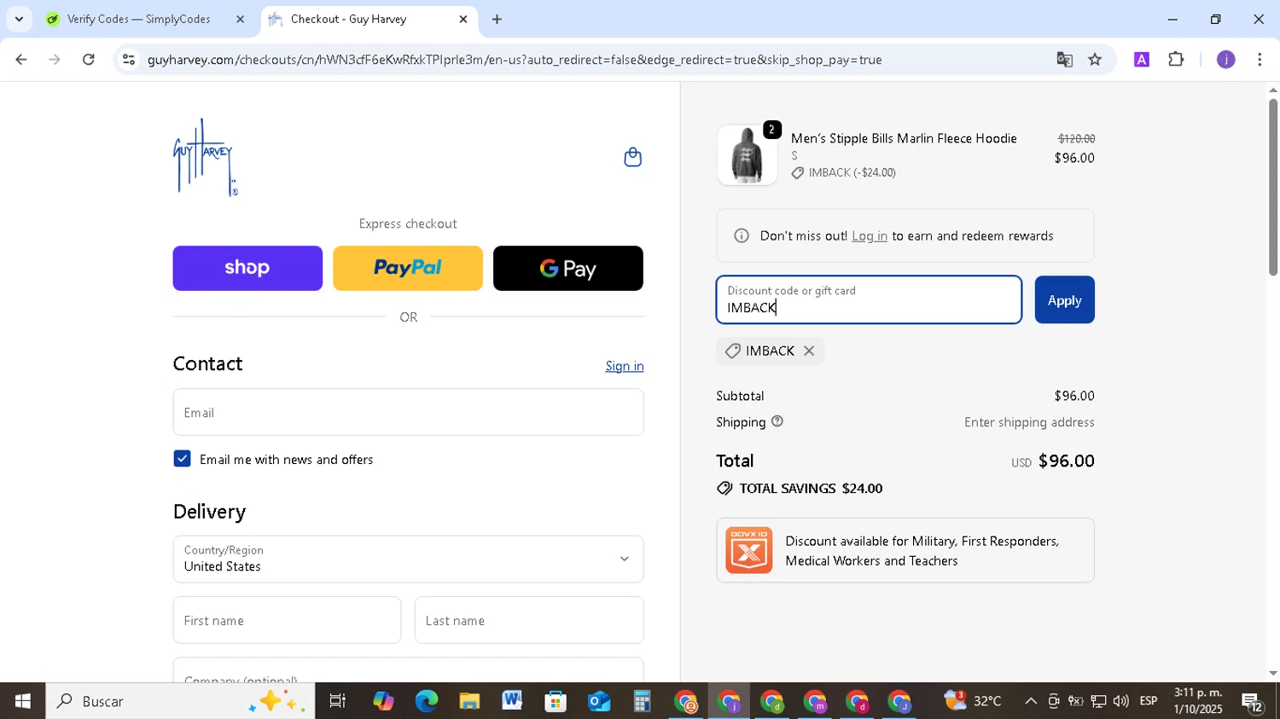This screenshot has height=719, width=1280.
Task: Open the shopping bag cart icon
Action: pyautogui.click(x=632, y=157)
